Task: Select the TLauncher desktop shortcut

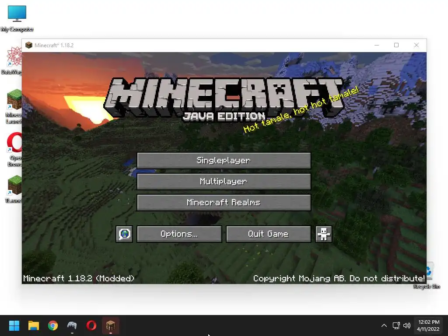Action: [14, 189]
